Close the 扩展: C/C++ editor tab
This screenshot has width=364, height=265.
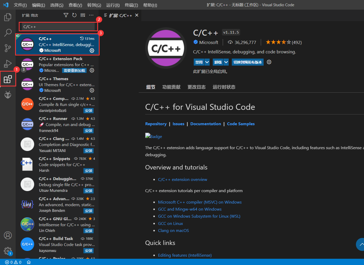(137, 15)
